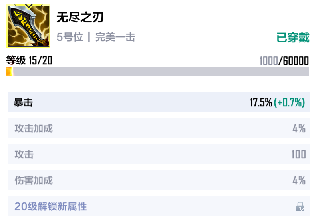Click the 20级解锁新属性 locked row
314x222 pixels.
click(x=159, y=206)
